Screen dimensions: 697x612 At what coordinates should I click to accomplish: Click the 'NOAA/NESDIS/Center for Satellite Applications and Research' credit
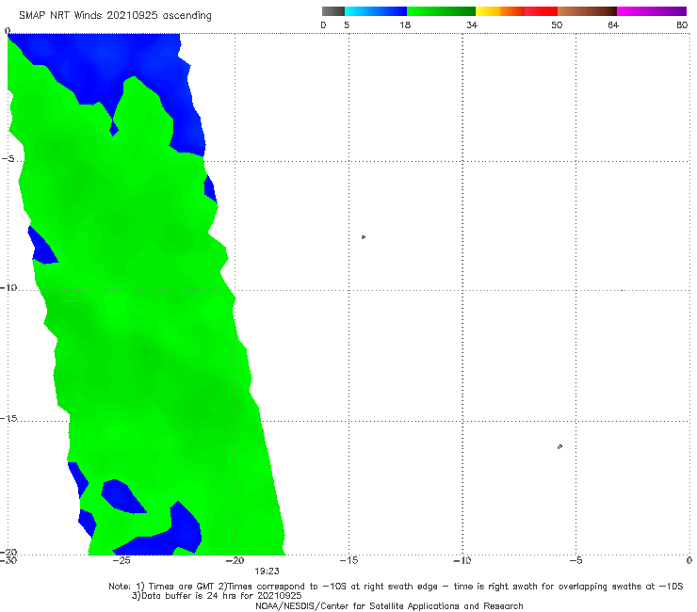389,605
